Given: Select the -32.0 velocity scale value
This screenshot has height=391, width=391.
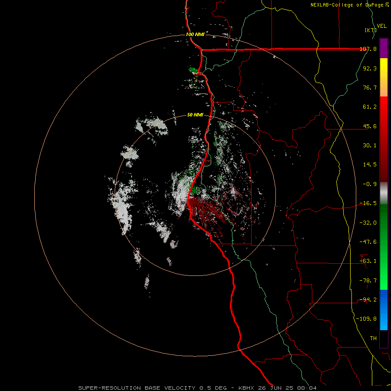Looking at the screenshot, I should pos(368,223).
